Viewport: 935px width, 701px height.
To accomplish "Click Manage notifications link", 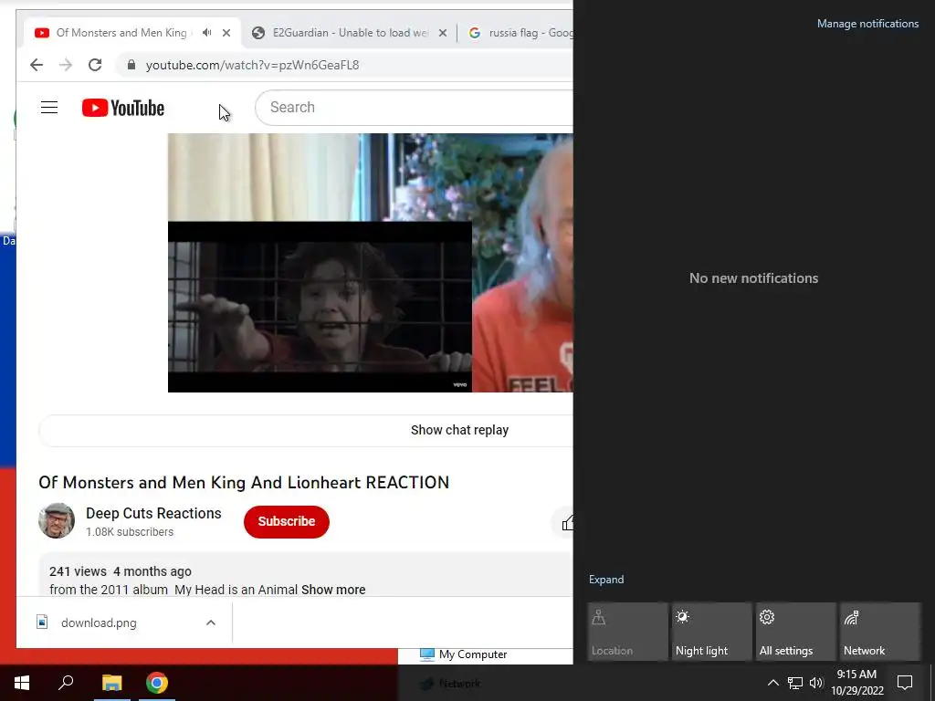I will click(867, 24).
